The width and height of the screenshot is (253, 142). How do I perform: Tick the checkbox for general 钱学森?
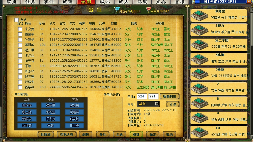pyautogui.click(x=20, y=87)
